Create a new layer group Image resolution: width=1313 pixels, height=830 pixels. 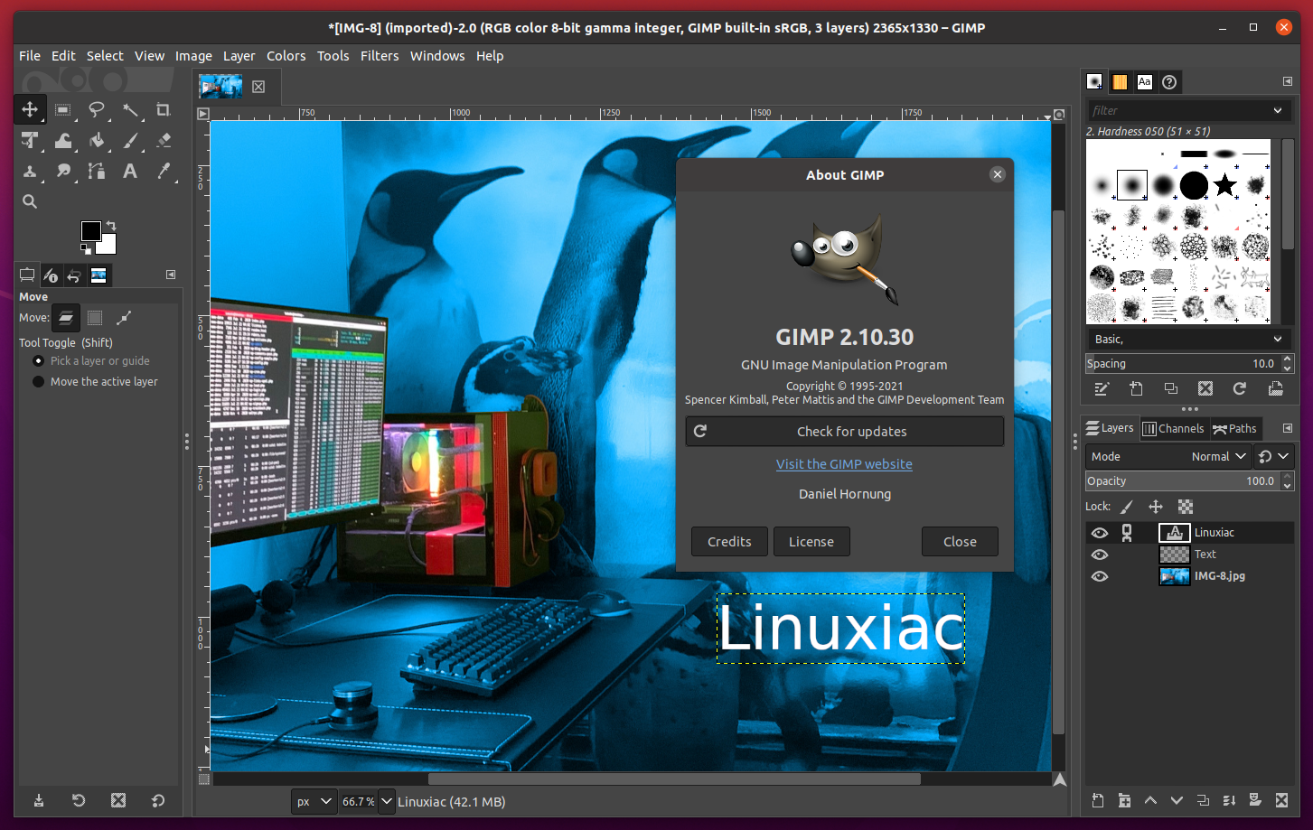click(1124, 800)
